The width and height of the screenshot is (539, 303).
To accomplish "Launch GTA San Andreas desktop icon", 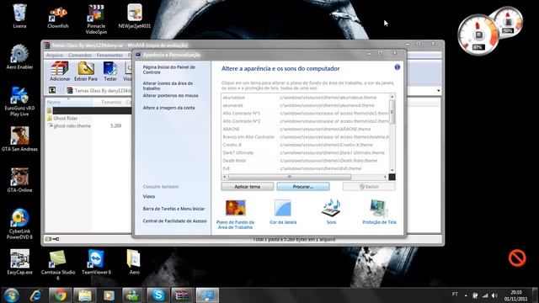I will click(x=19, y=139).
